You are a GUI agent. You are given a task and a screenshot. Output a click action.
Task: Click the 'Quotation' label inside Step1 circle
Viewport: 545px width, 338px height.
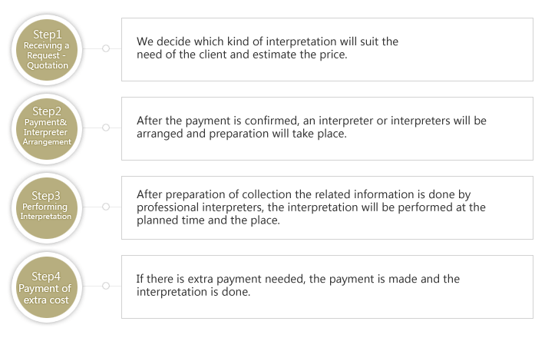tap(48, 65)
